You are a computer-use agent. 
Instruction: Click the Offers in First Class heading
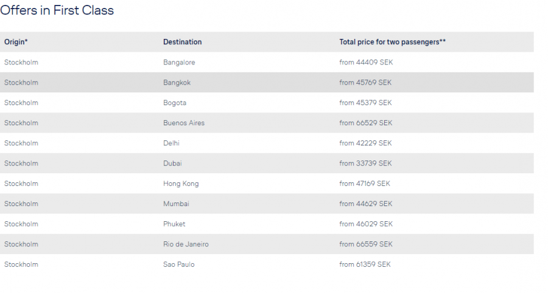click(57, 10)
